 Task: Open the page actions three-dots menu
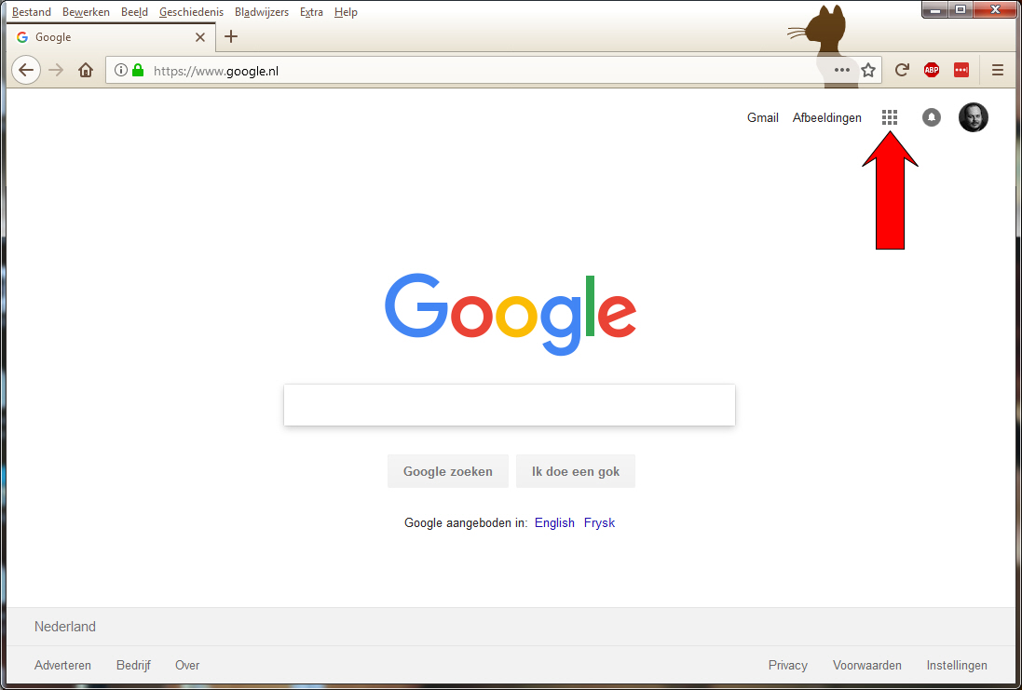click(x=842, y=70)
